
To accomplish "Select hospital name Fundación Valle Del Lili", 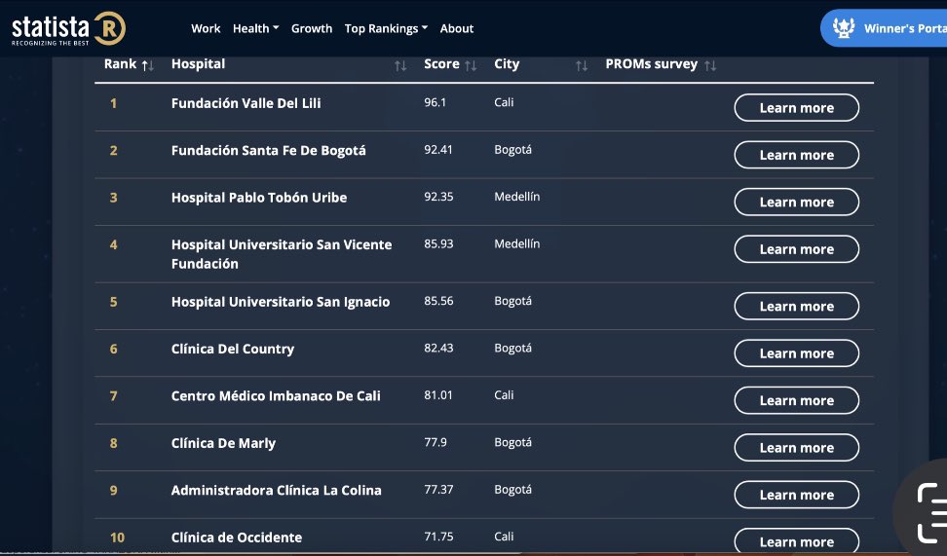I will point(246,103).
